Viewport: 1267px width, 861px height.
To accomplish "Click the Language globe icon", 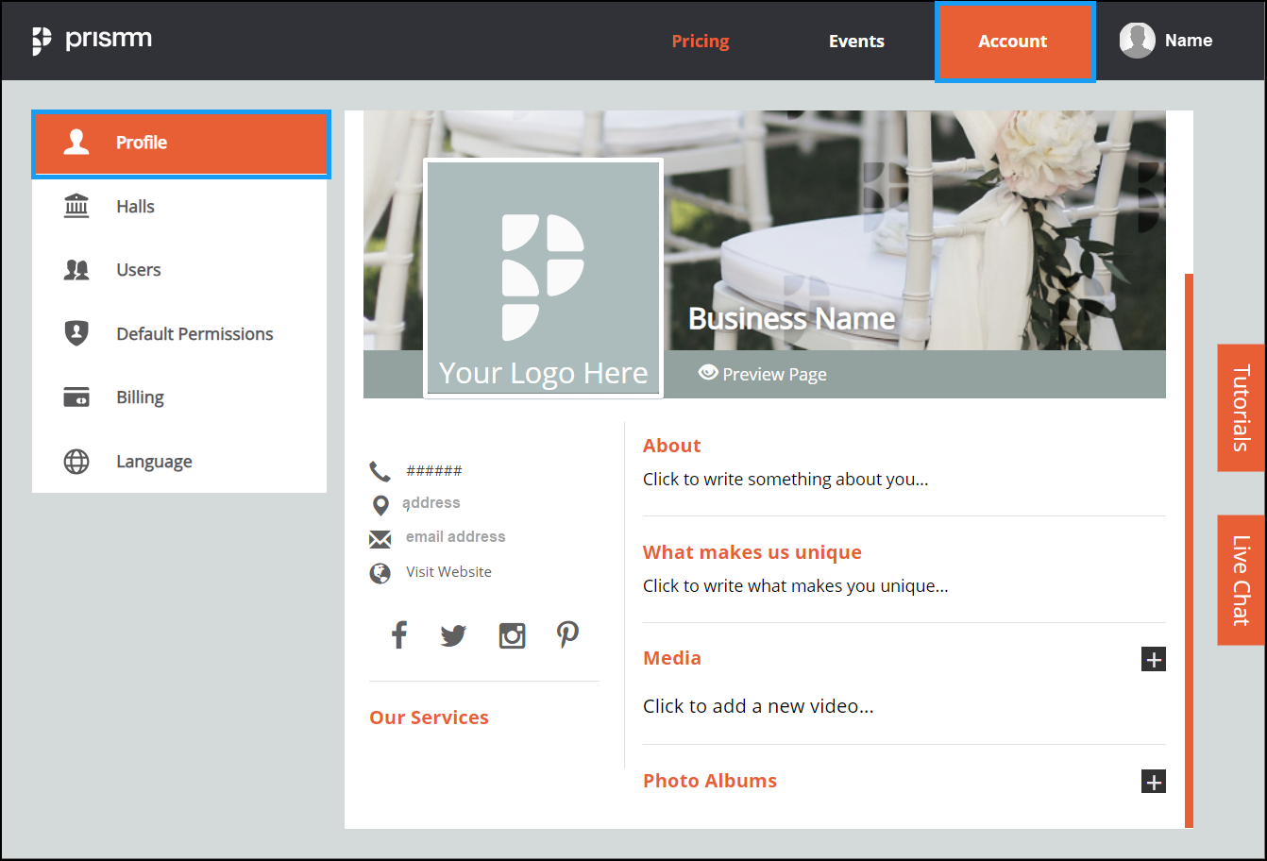I will (x=76, y=462).
